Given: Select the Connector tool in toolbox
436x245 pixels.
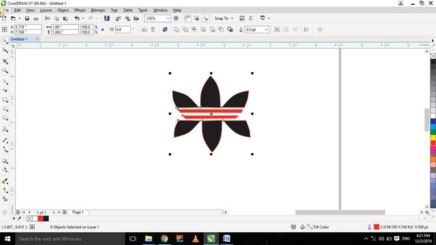Looking at the screenshot, I should point(5,150).
